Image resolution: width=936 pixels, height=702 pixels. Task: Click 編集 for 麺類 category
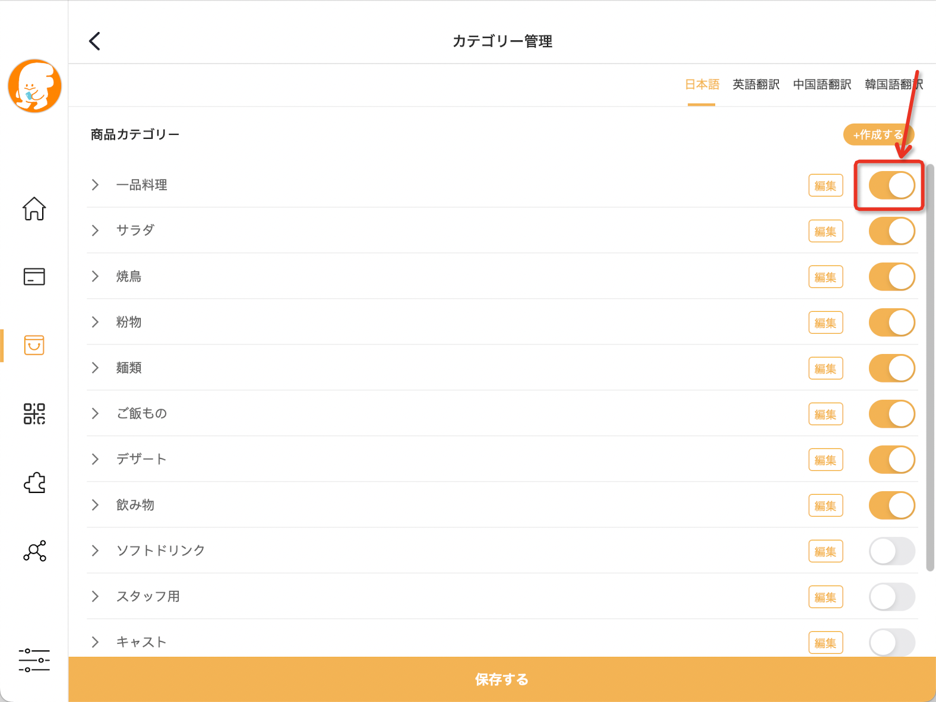point(826,368)
